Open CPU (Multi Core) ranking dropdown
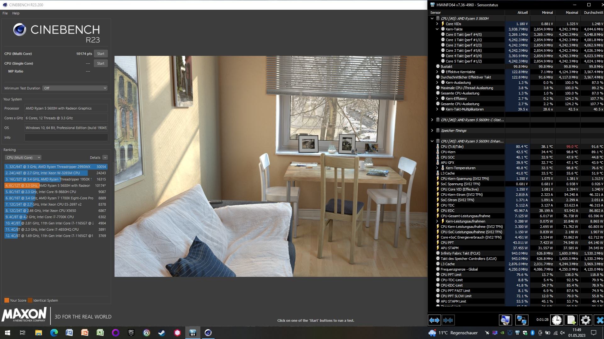The height and width of the screenshot is (339, 604). point(23,158)
